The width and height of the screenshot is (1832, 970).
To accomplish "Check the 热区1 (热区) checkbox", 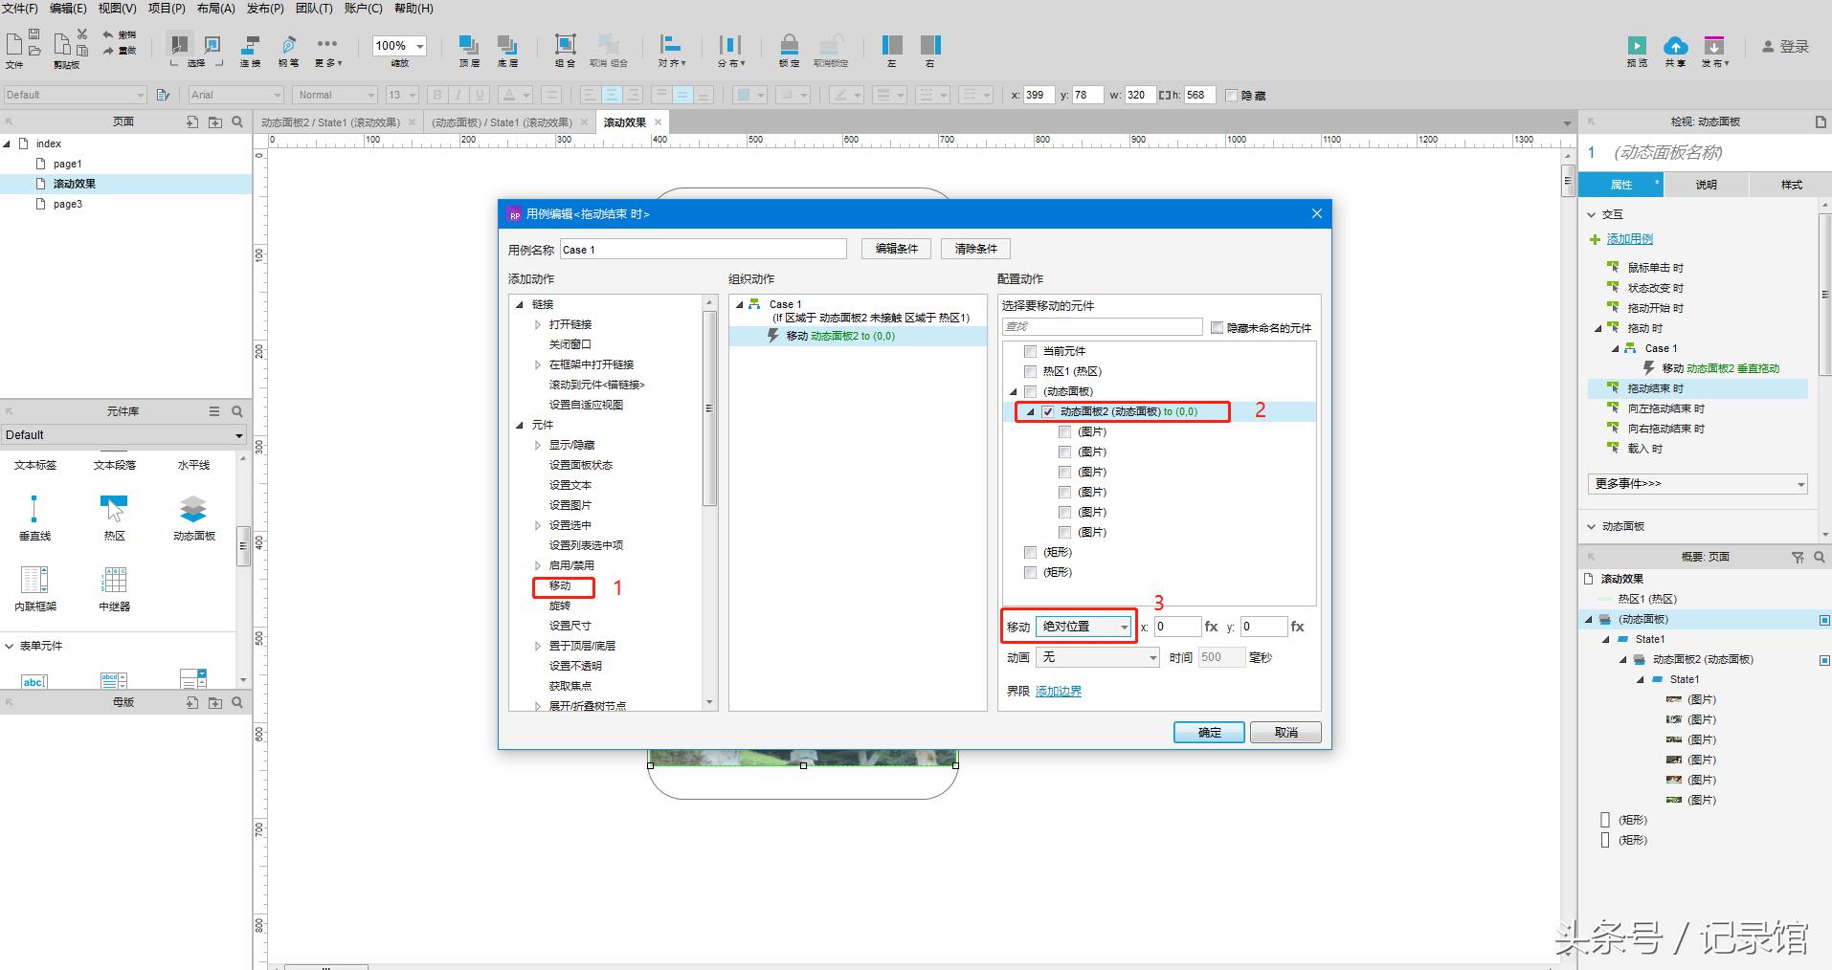I will click(1030, 371).
